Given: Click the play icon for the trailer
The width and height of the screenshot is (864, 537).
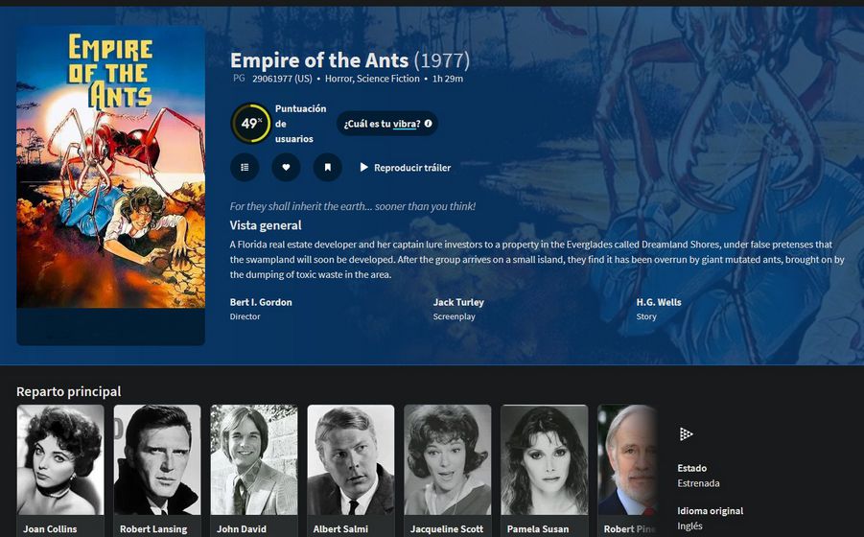Looking at the screenshot, I should (363, 167).
